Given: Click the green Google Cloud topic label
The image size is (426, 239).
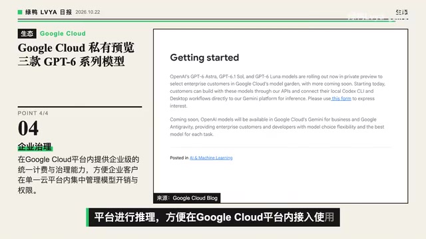Looking at the screenshot, I should (x=63, y=34).
